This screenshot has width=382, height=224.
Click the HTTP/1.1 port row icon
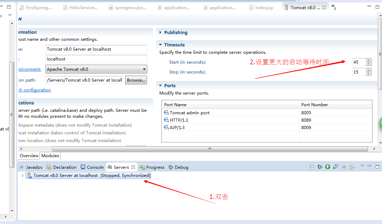(166, 120)
